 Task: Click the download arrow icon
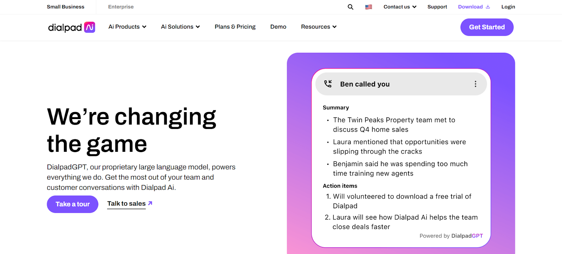click(x=488, y=7)
